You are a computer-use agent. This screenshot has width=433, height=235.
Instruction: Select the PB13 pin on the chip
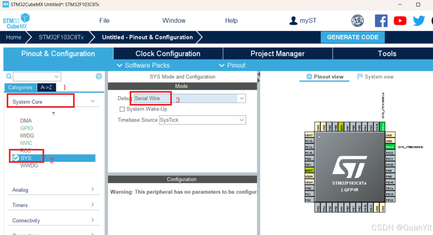click(x=390, y=194)
